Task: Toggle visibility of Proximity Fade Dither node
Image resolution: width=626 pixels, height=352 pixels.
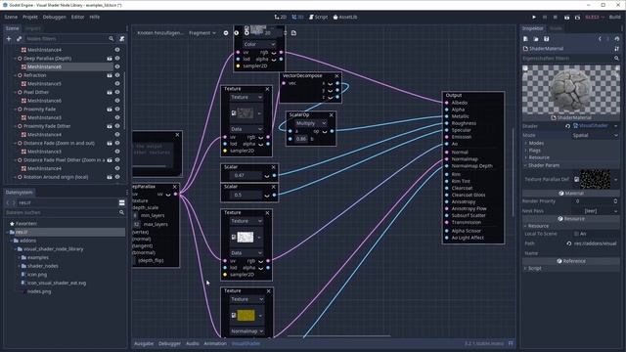Action: (x=117, y=126)
